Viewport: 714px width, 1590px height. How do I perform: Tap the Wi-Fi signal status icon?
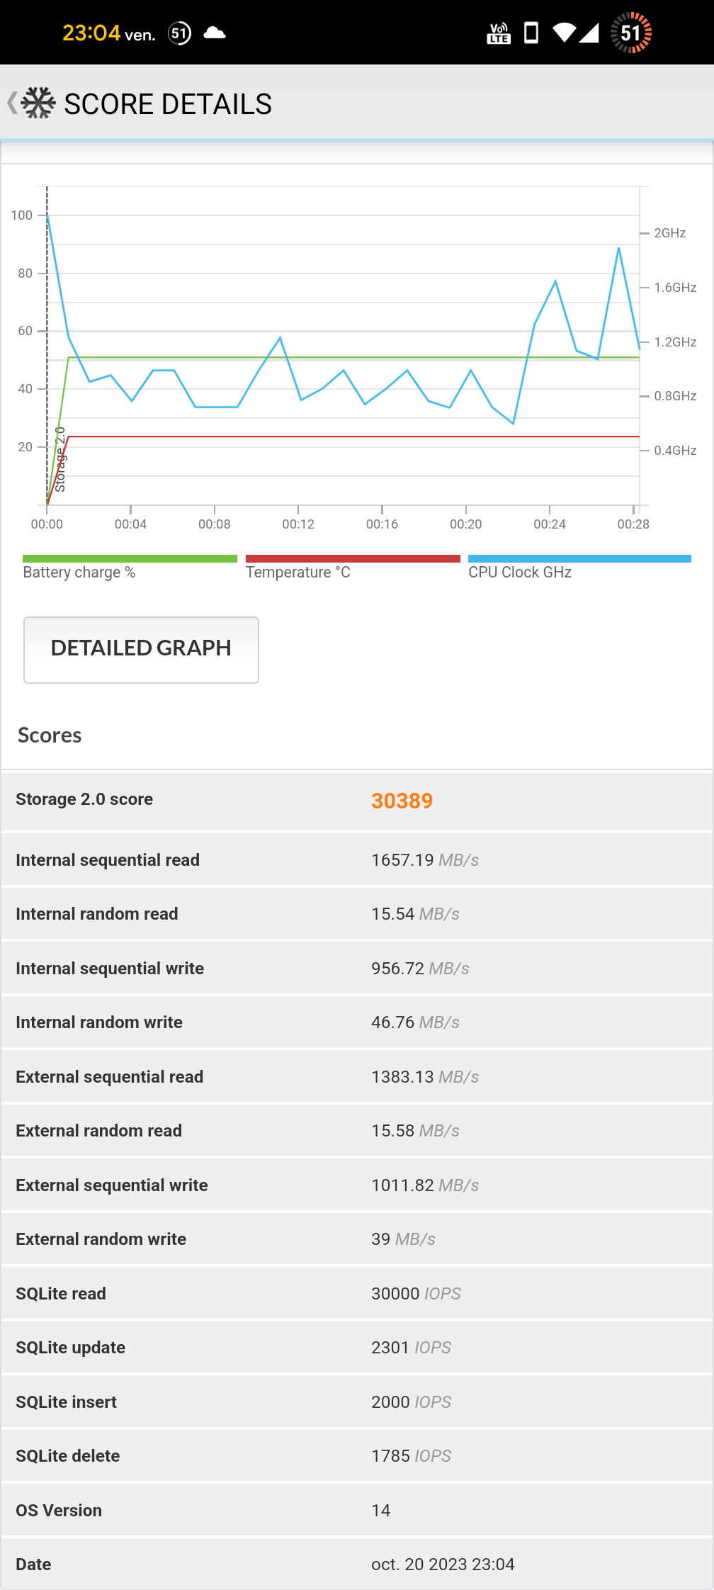564,33
